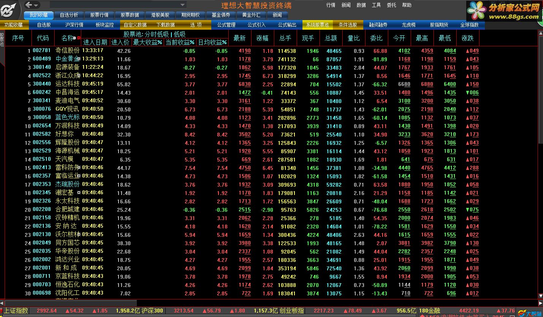Open the 港股美股 tab
The width and height of the screenshot is (543, 317).
pos(160,15)
